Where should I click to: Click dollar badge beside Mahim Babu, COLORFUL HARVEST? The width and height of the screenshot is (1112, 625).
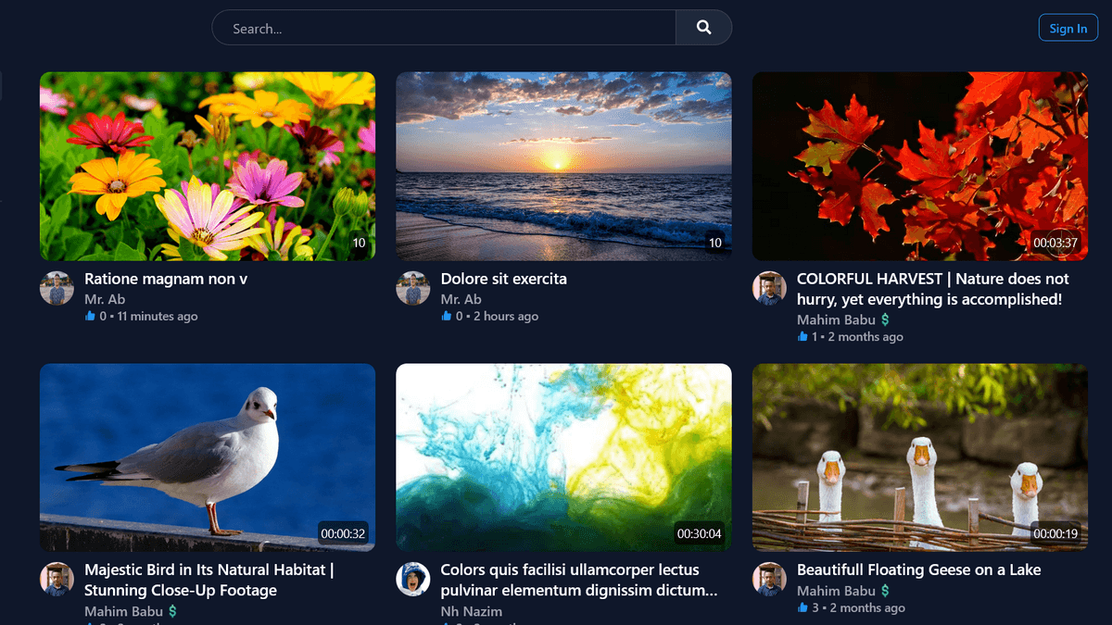click(x=885, y=319)
